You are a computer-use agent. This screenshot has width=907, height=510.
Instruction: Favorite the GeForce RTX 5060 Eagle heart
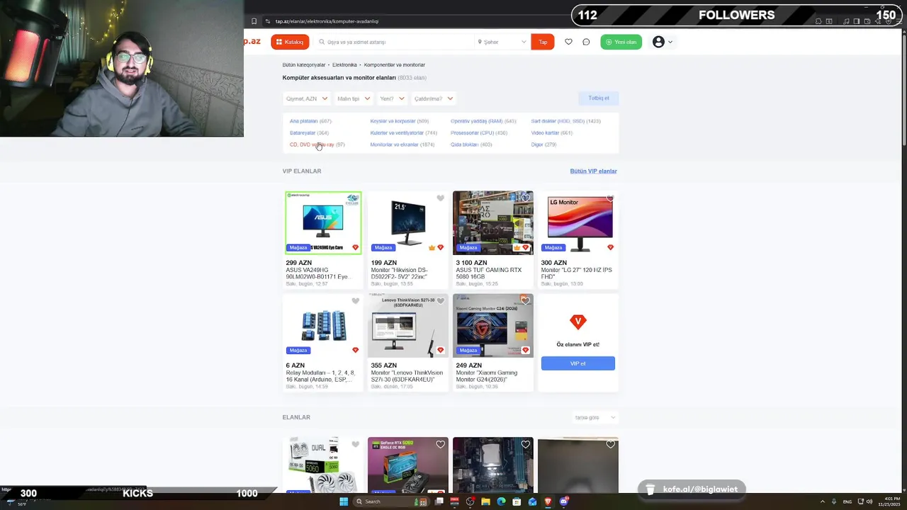tap(440, 445)
